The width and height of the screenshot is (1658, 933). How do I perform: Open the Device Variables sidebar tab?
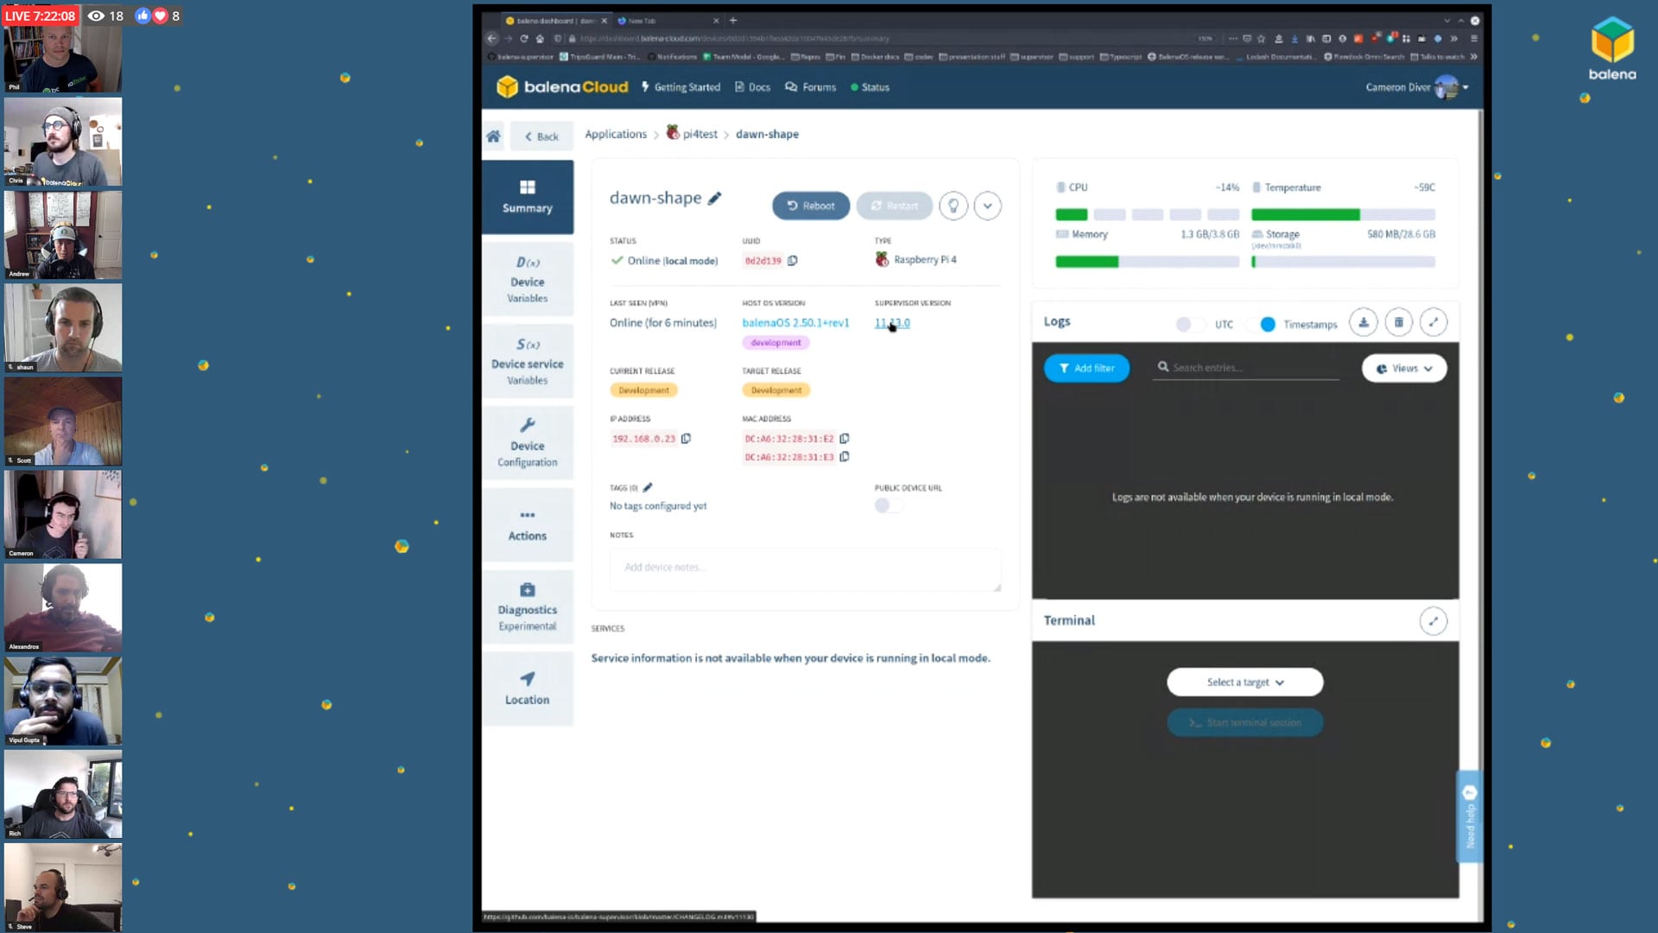point(527,279)
